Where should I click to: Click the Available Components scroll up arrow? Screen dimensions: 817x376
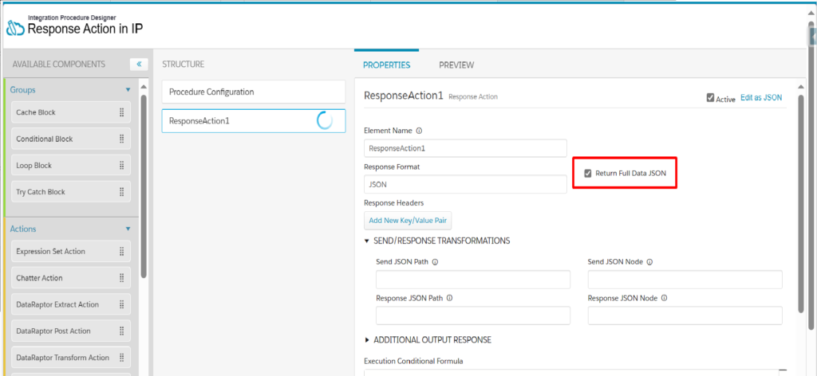click(144, 86)
